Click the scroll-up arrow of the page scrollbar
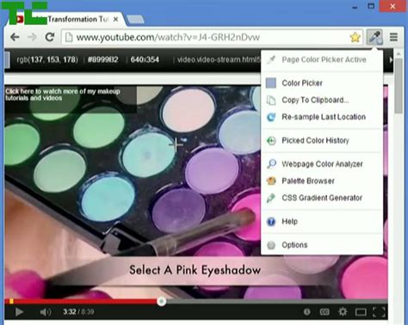 pyautogui.click(x=399, y=53)
